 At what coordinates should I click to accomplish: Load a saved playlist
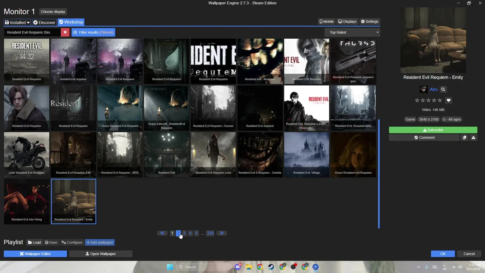point(34,242)
